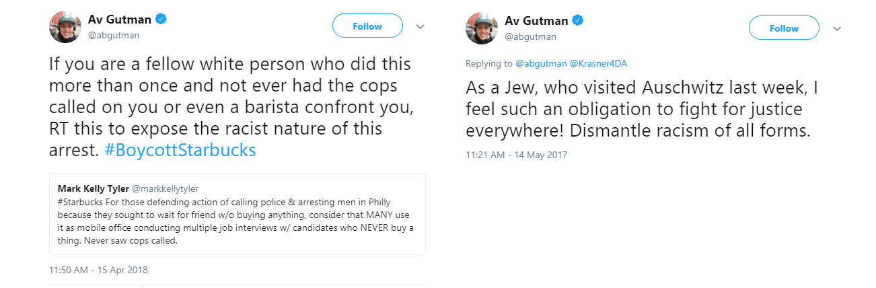Click Av Gutman name in left tweet
Viewport: 876px width, 288px height.
(120, 20)
